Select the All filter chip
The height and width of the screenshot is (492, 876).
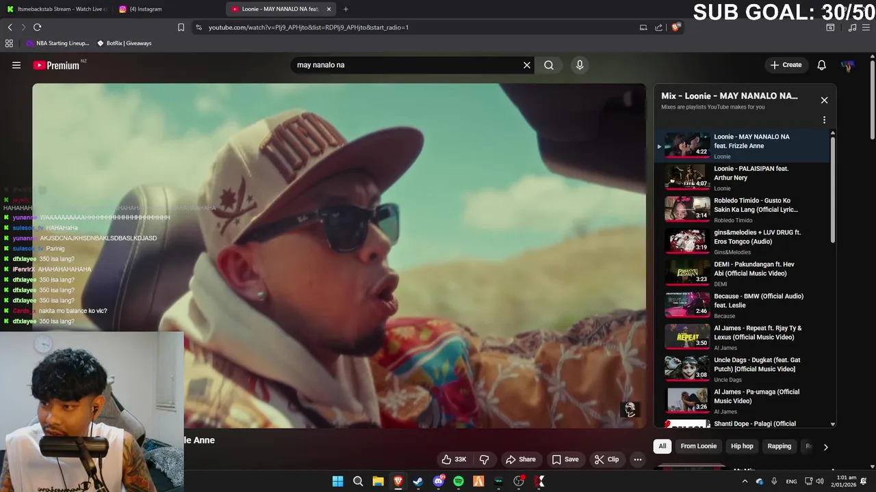click(662, 446)
